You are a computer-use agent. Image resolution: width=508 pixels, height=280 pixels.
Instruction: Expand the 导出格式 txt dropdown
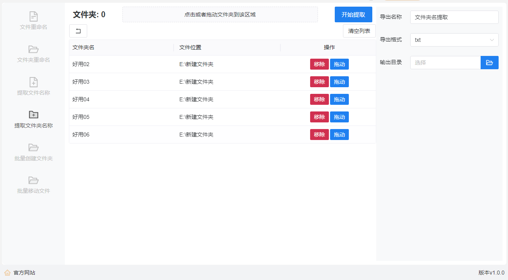coord(450,40)
